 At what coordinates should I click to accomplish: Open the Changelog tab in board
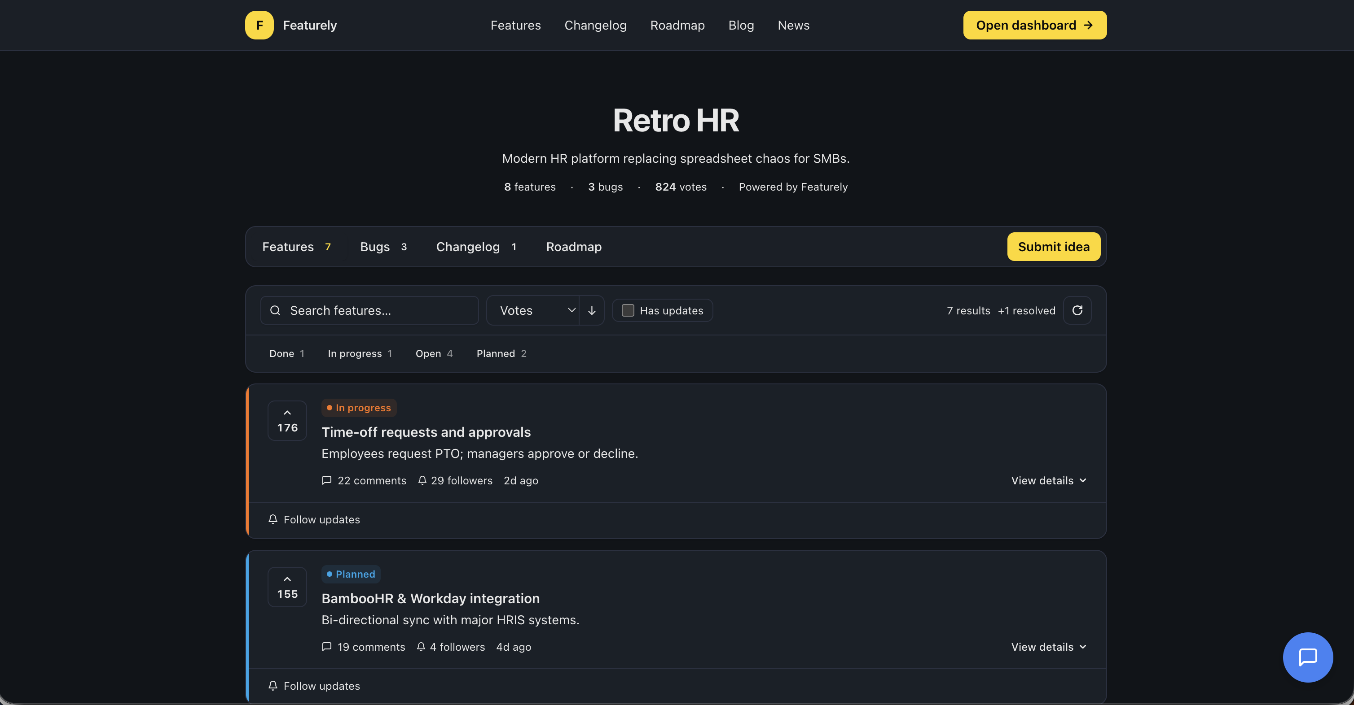point(476,247)
